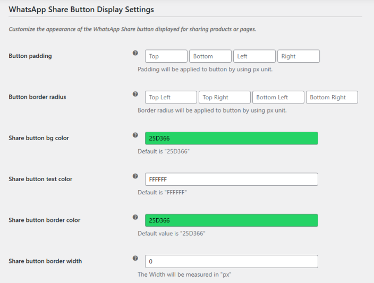Viewport: 374px width, 283px height.
Task: Focus the Right padding field
Action: pyautogui.click(x=299, y=56)
